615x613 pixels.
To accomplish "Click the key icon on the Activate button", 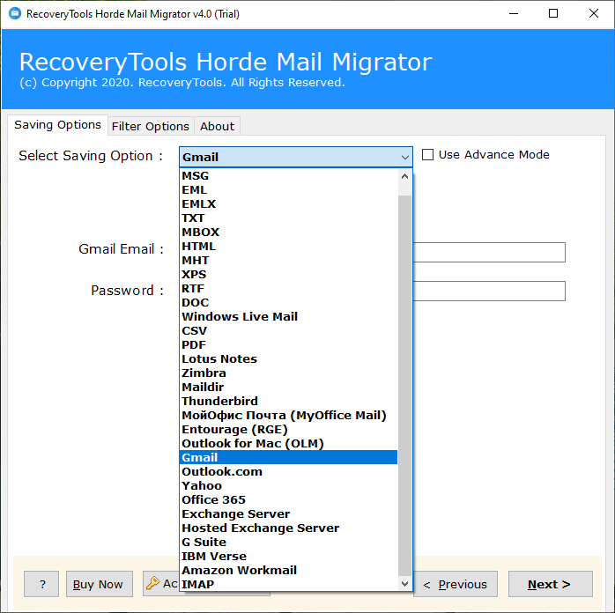I will [152, 583].
